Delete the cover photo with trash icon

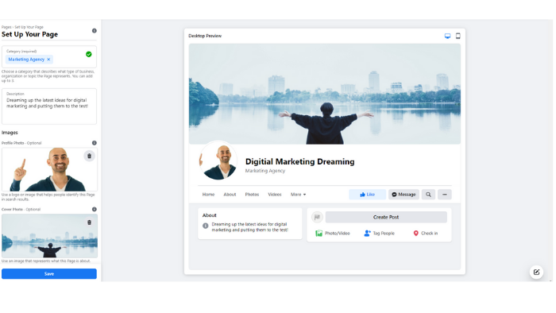point(89,222)
